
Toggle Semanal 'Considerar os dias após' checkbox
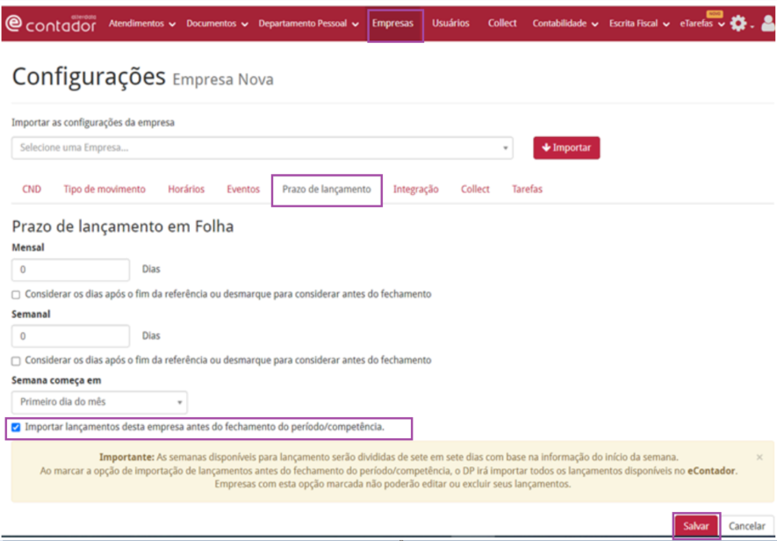(x=16, y=361)
